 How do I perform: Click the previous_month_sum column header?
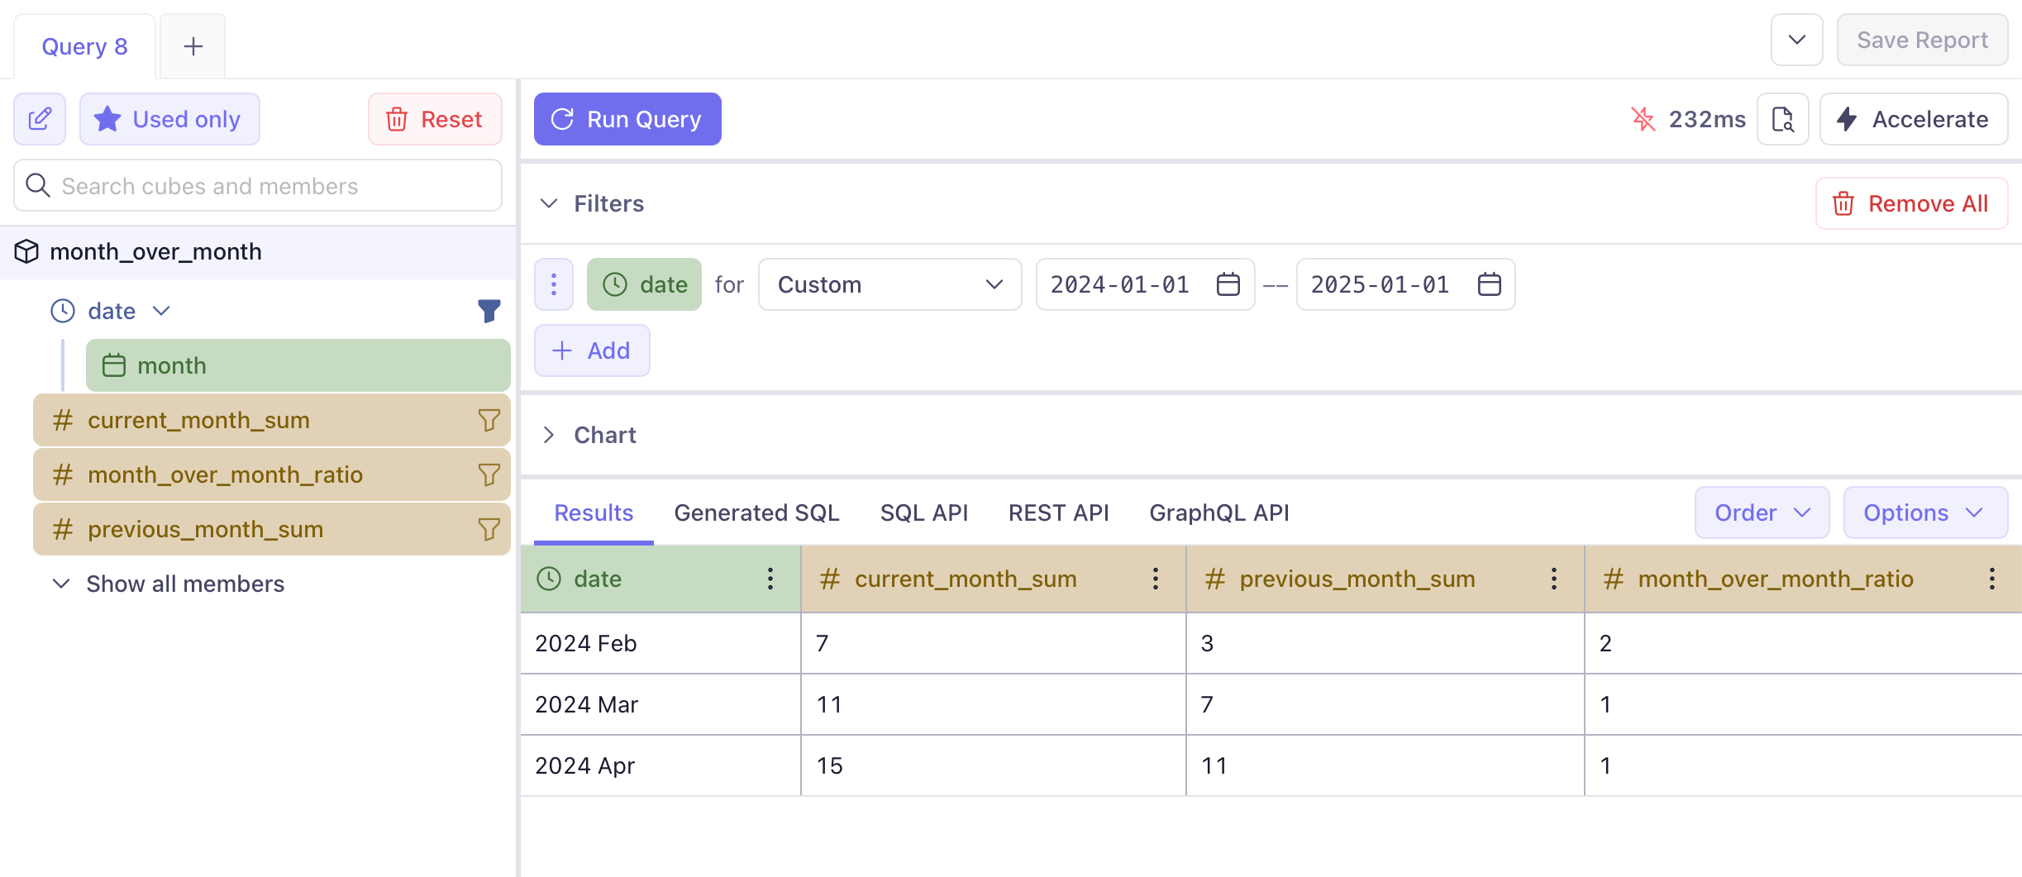(1385, 579)
